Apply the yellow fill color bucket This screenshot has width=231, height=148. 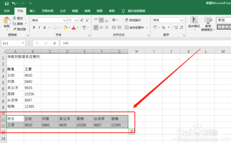click(66, 27)
